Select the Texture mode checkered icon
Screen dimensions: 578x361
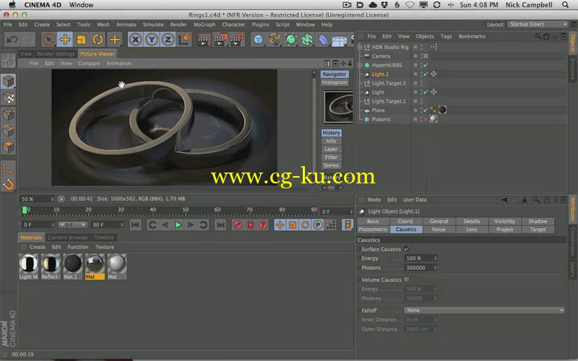pos(8,98)
